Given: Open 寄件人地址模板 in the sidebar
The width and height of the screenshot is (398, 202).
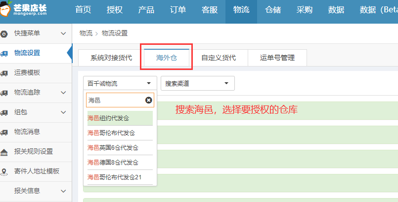Looking at the screenshot, I should pos(36,171).
